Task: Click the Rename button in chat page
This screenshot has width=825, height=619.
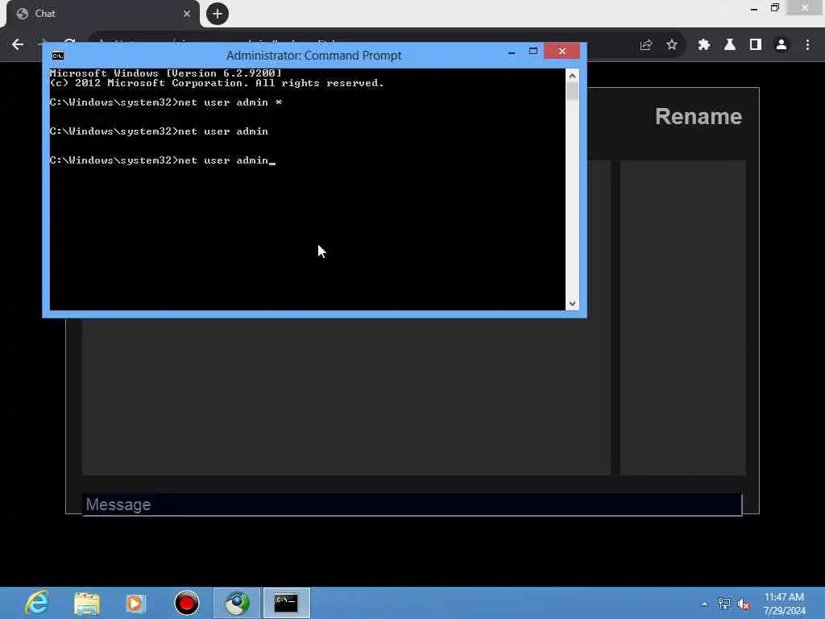Action: pos(699,117)
